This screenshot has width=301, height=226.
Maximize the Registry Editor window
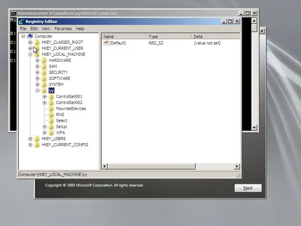pyautogui.click(x=230, y=21)
